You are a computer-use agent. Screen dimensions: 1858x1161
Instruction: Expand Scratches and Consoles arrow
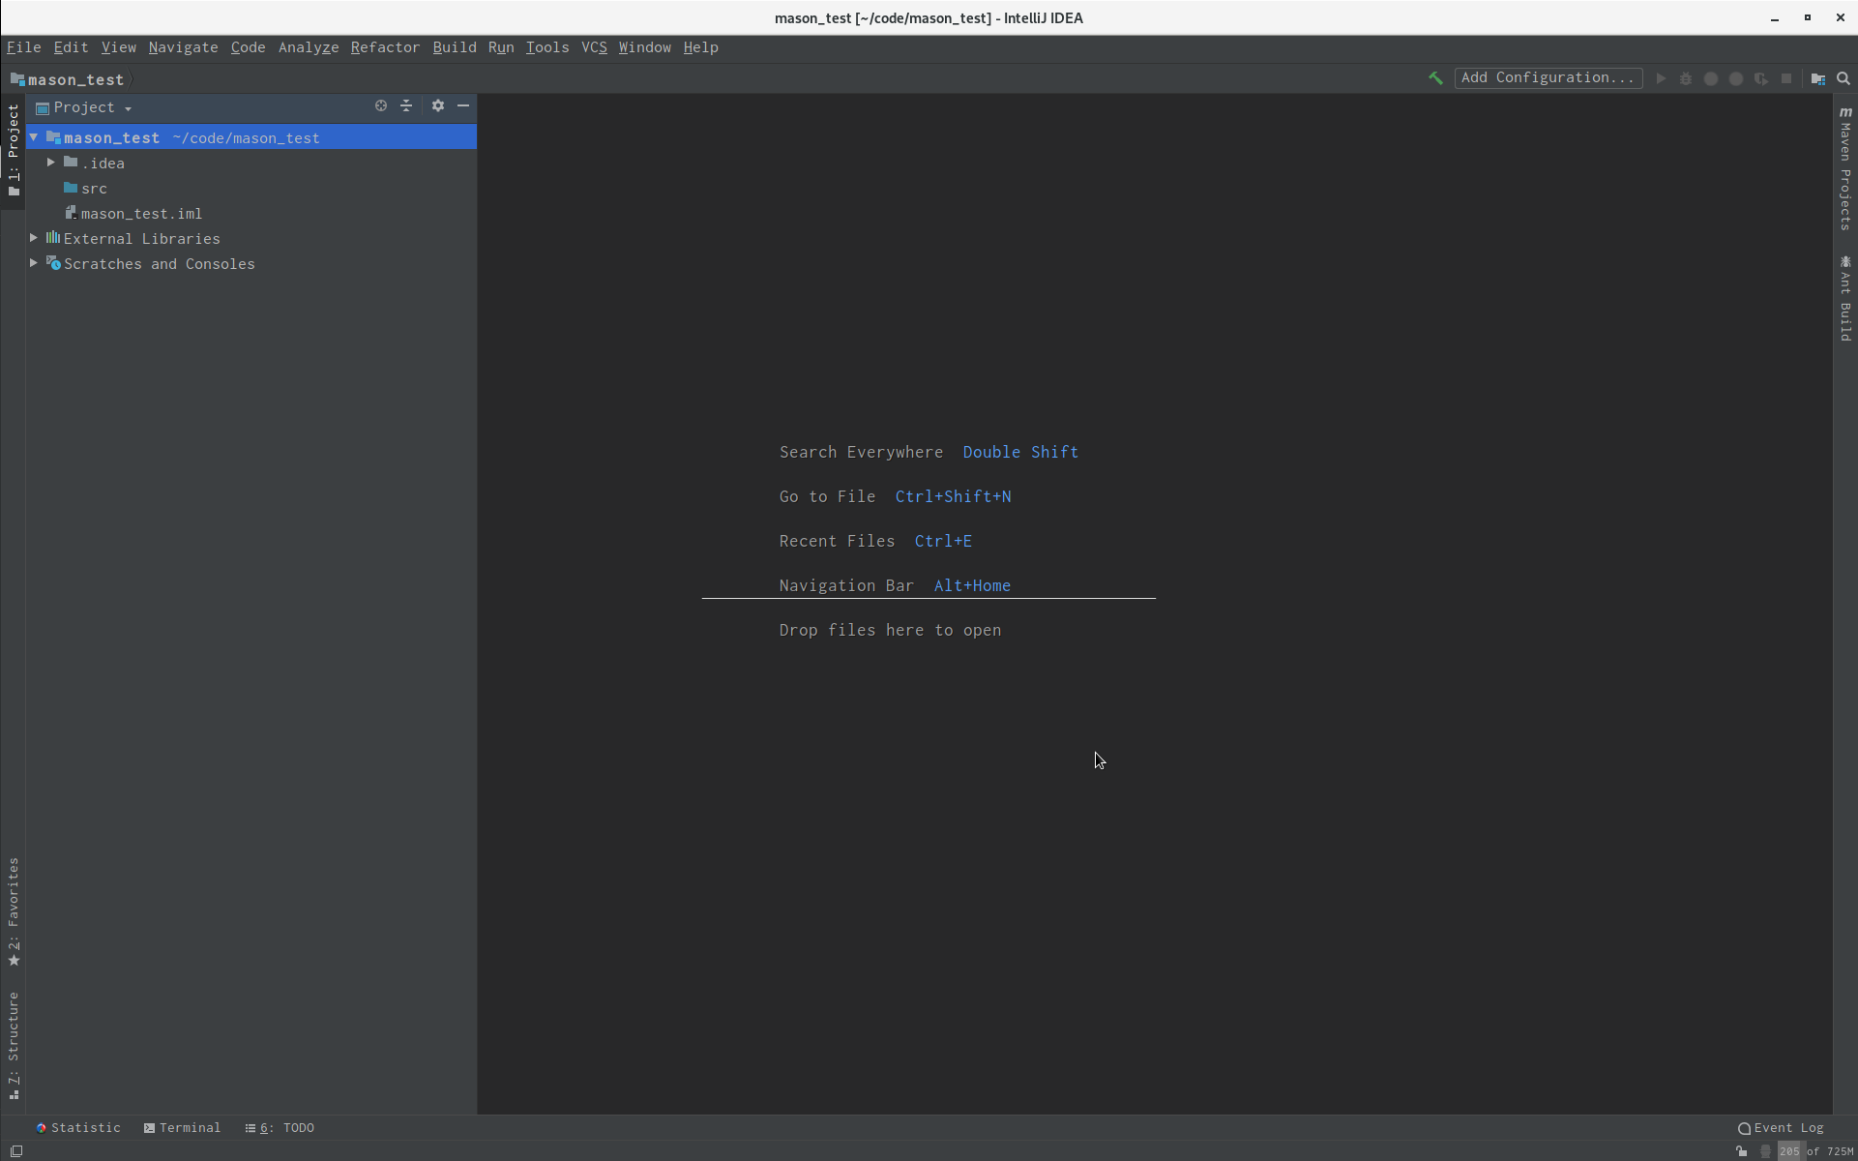[34, 263]
